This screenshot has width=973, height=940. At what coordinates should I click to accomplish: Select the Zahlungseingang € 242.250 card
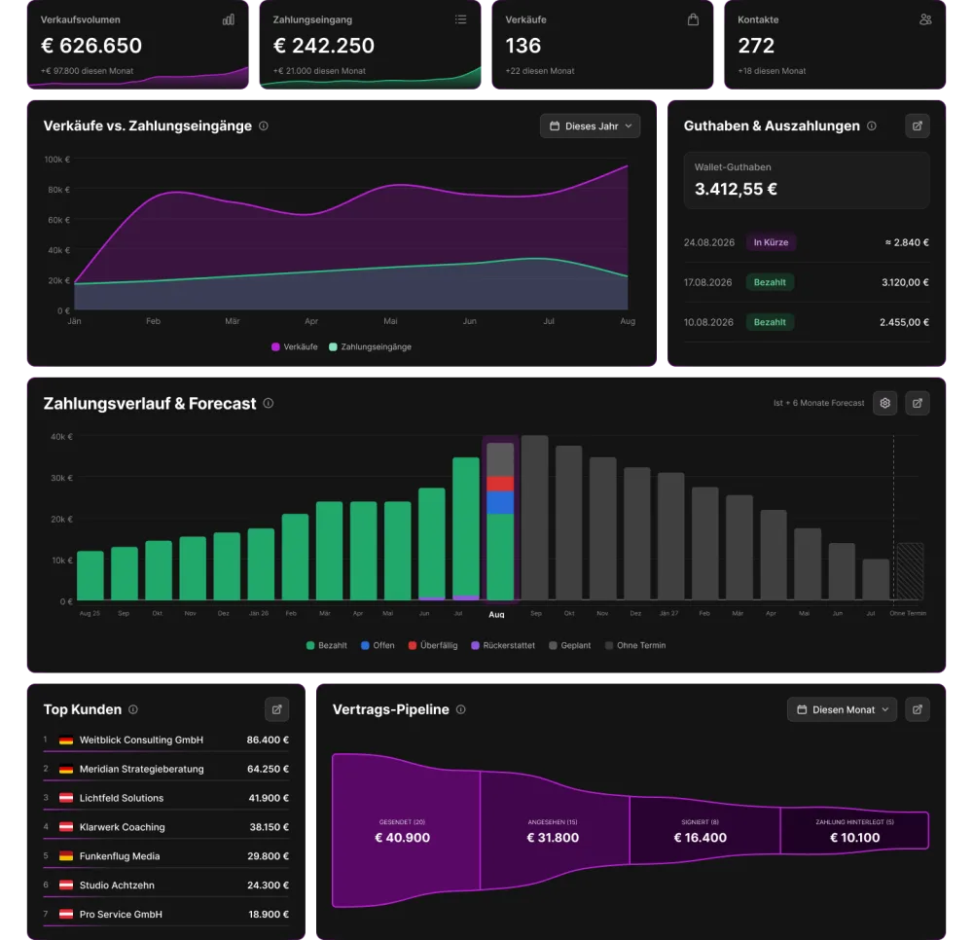tap(370, 44)
